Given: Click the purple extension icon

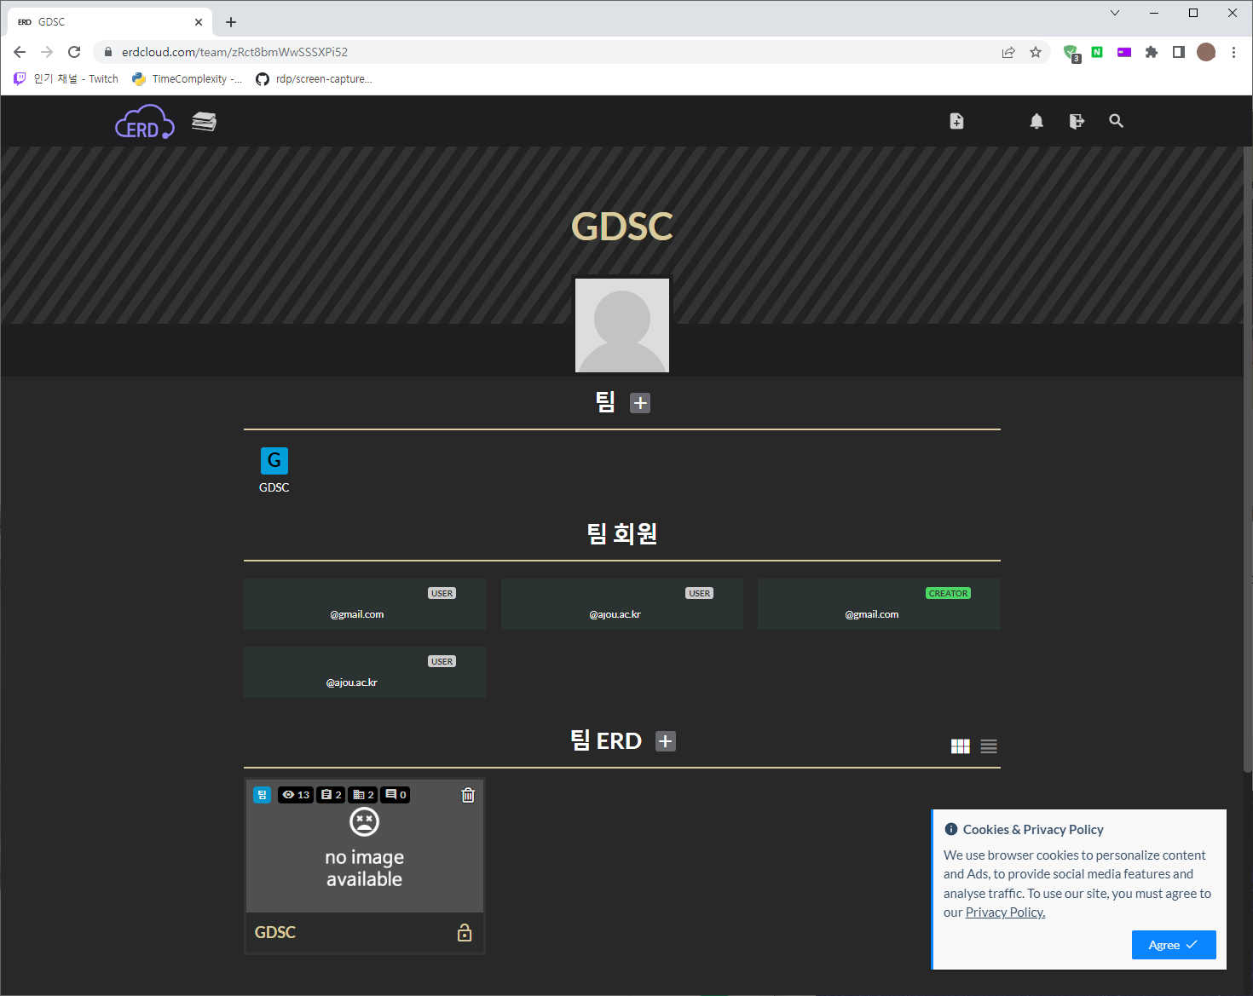Looking at the screenshot, I should click(1124, 52).
